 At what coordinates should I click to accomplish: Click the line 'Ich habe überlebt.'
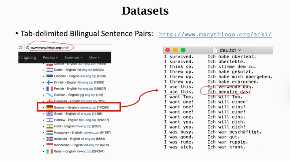pyautogui.click(x=232, y=57)
